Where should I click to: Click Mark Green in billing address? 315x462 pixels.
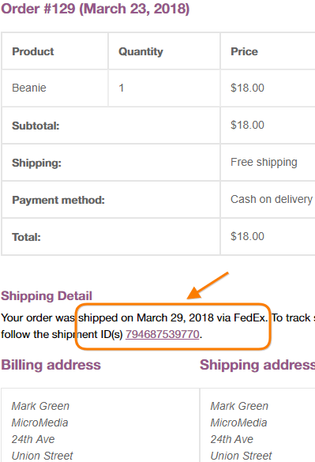click(x=40, y=406)
